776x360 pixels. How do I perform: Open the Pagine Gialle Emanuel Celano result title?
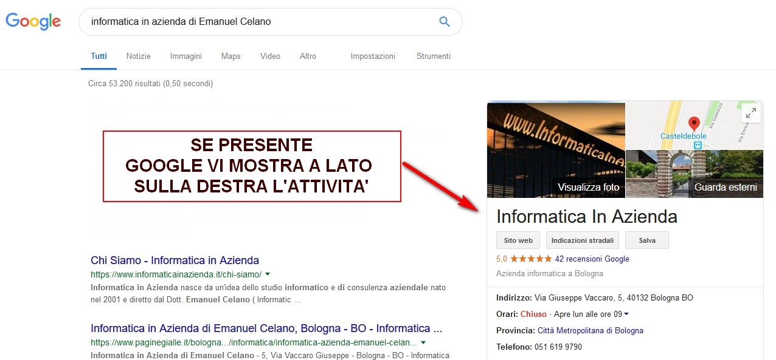pyautogui.click(x=266, y=328)
